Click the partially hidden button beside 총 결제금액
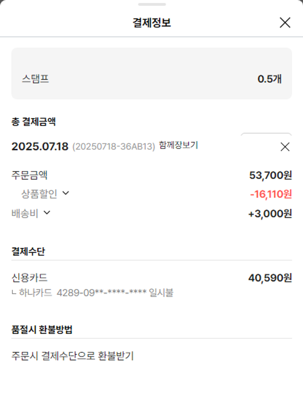This screenshot has width=303, height=404. [x=266, y=136]
